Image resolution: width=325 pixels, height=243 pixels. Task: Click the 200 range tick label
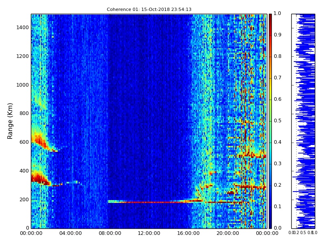point(24,200)
